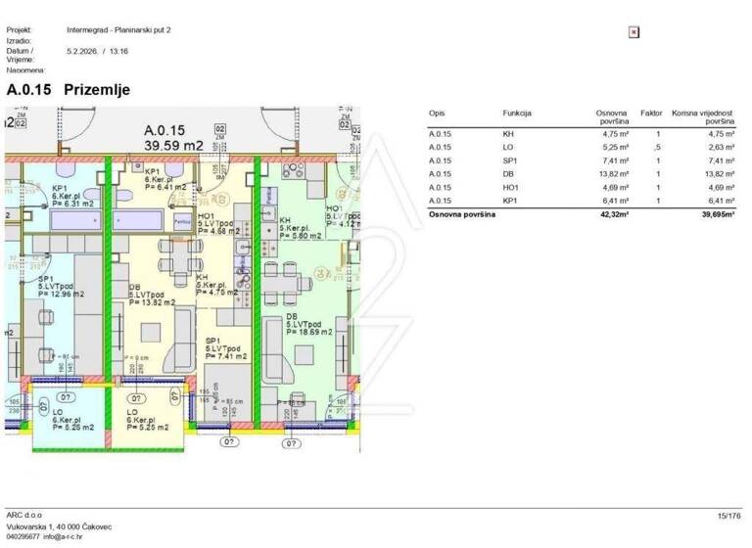Click the Funkcija column header
Screen dimensions: 752x548
(517, 114)
